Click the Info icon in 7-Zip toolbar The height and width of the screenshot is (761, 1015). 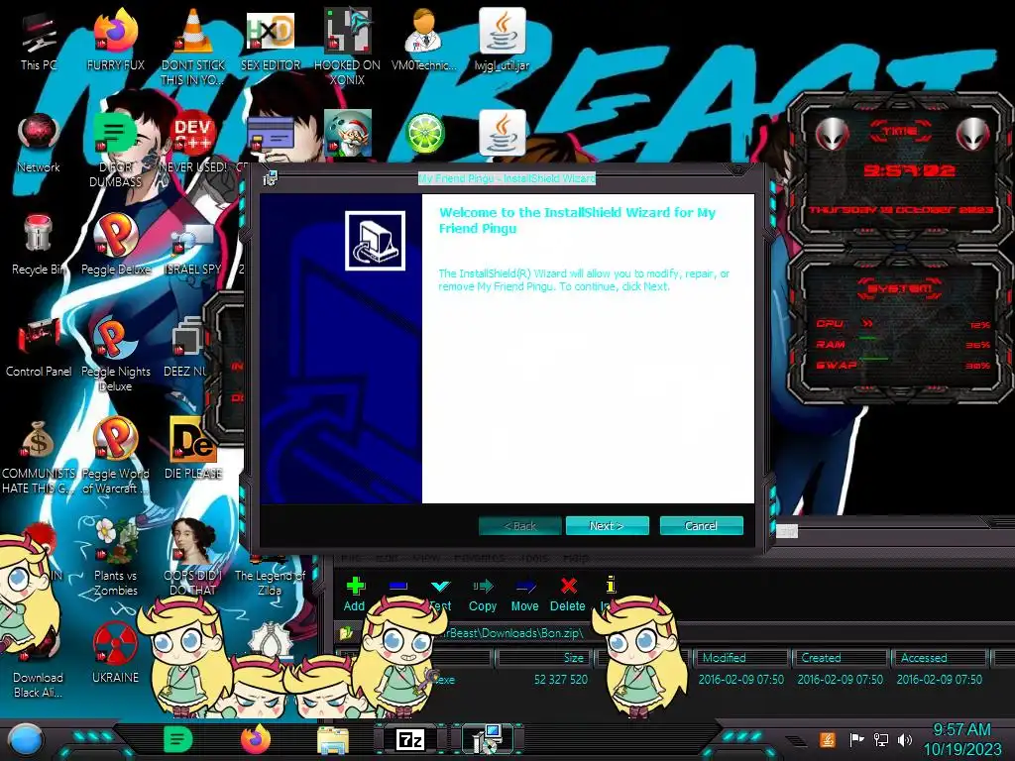tap(610, 585)
